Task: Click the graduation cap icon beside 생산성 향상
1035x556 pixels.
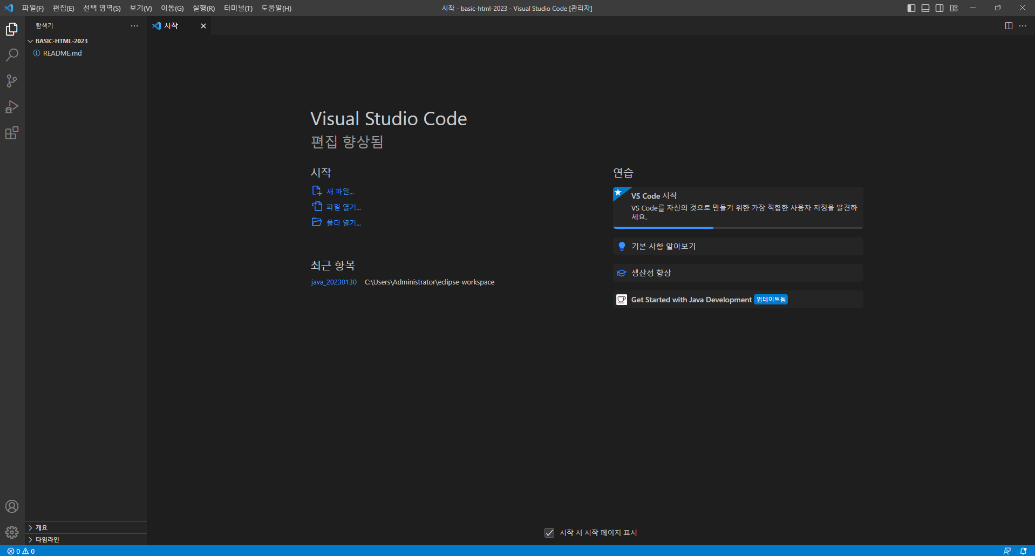Action: pyautogui.click(x=622, y=273)
